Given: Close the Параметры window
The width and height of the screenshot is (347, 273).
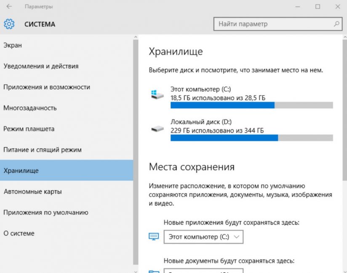Looking at the screenshot, I should pyautogui.click(x=337, y=7).
